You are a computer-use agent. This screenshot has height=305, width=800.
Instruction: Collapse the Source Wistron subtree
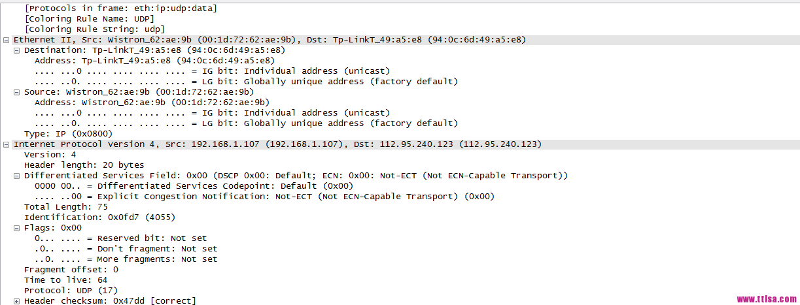[17, 92]
